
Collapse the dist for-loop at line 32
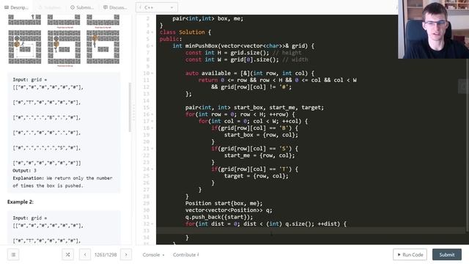coord(152,224)
